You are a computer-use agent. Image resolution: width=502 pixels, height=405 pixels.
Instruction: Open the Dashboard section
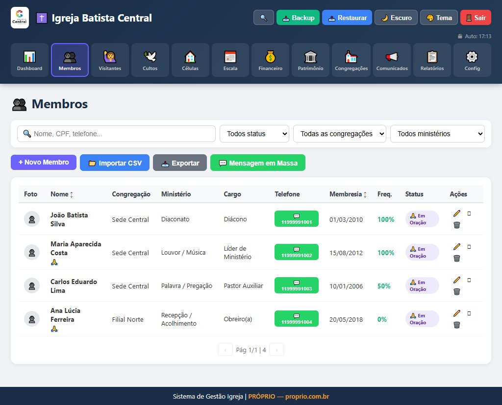(29, 60)
